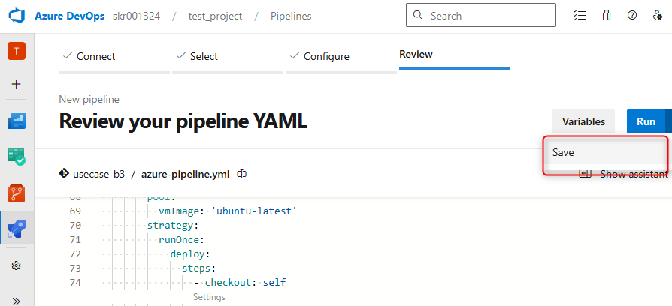Select Save from the dropdown menu
Viewport: 672px width, 306px height.
564,152
